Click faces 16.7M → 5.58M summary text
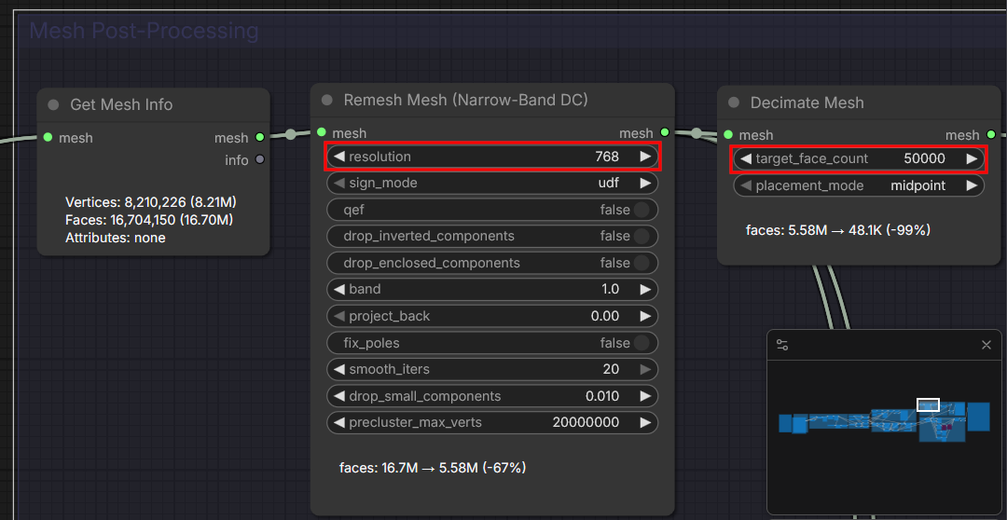 click(x=433, y=468)
